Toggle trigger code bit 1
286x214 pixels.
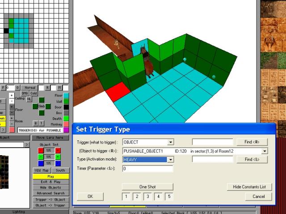tap(126, 197)
